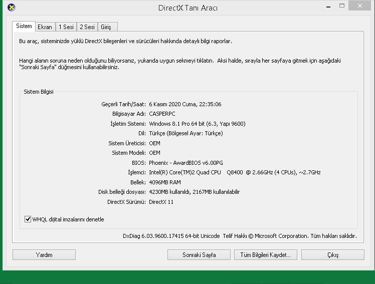Click the İşlemci label
Image resolution: width=375 pixels, height=284 pixels.
click(137, 172)
